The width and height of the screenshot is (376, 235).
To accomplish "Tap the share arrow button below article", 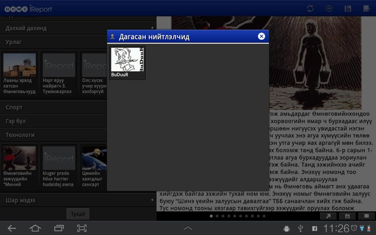I will click(328, 216).
